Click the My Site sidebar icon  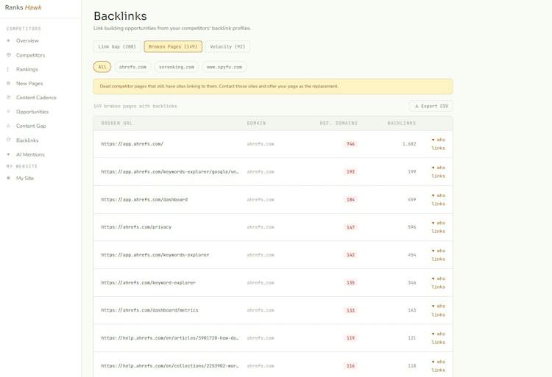[x=8, y=178]
